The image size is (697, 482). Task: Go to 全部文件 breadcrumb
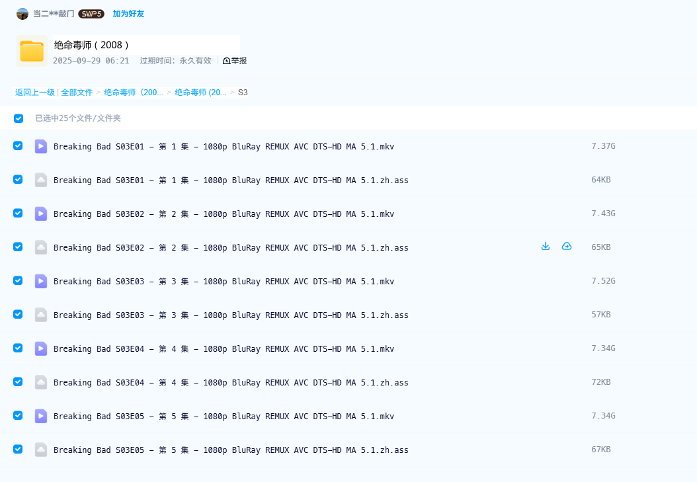77,93
